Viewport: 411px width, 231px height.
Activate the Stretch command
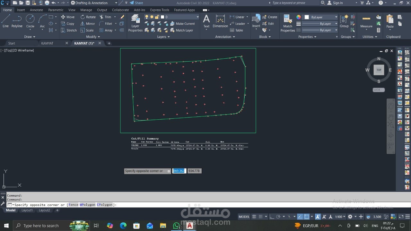pyautogui.click(x=69, y=30)
